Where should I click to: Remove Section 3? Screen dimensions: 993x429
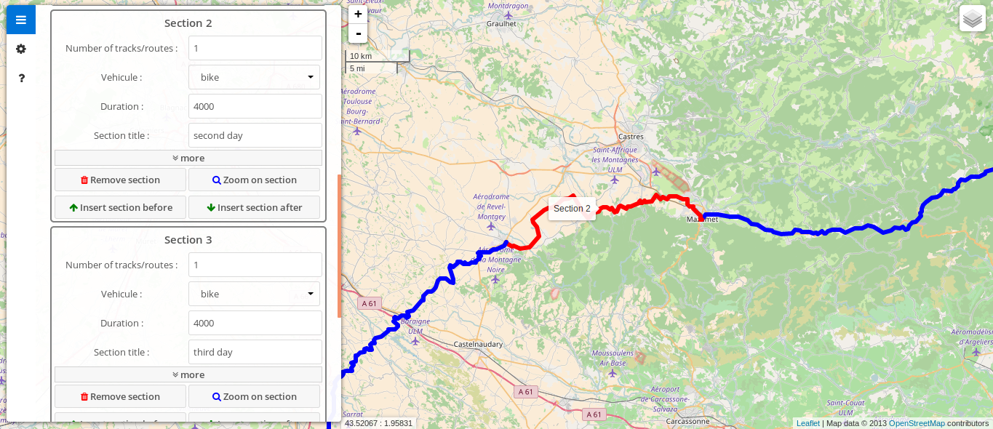pyautogui.click(x=120, y=396)
